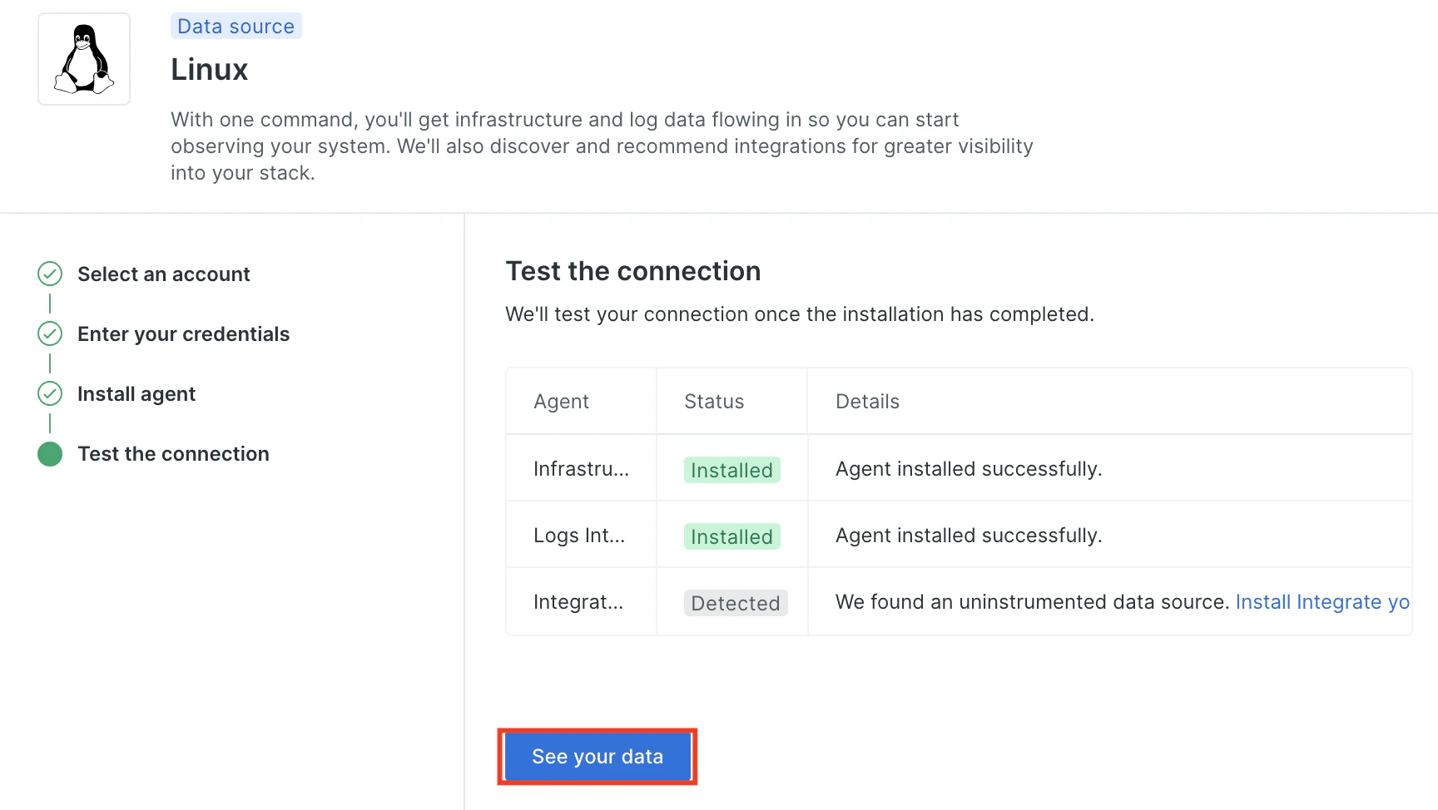1438x810 pixels.
Task: Click the checkmark icon beside Enter your credentials
Action: [50, 333]
